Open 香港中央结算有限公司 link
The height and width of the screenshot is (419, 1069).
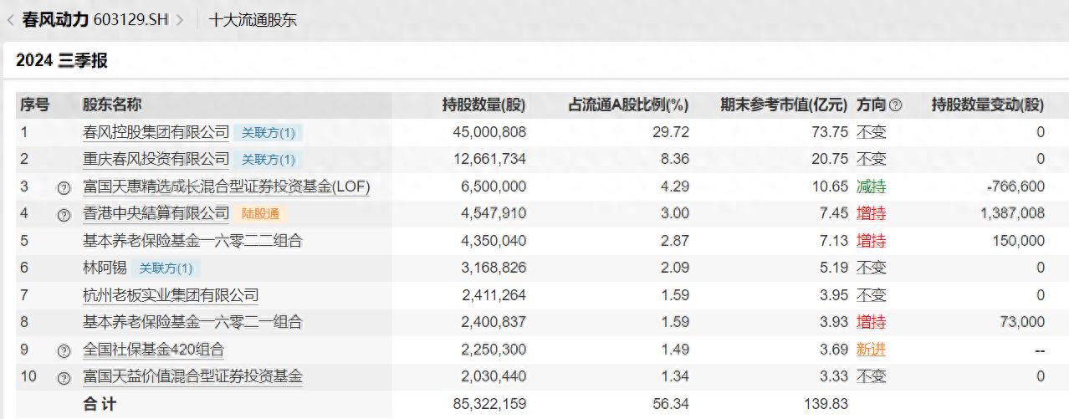pyautogui.click(x=156, y=213)
